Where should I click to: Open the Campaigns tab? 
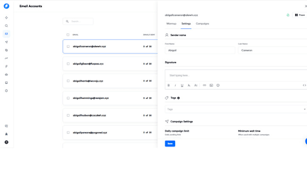tap(202, 23)
